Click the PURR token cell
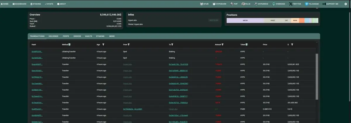 (x=242, y=109)
